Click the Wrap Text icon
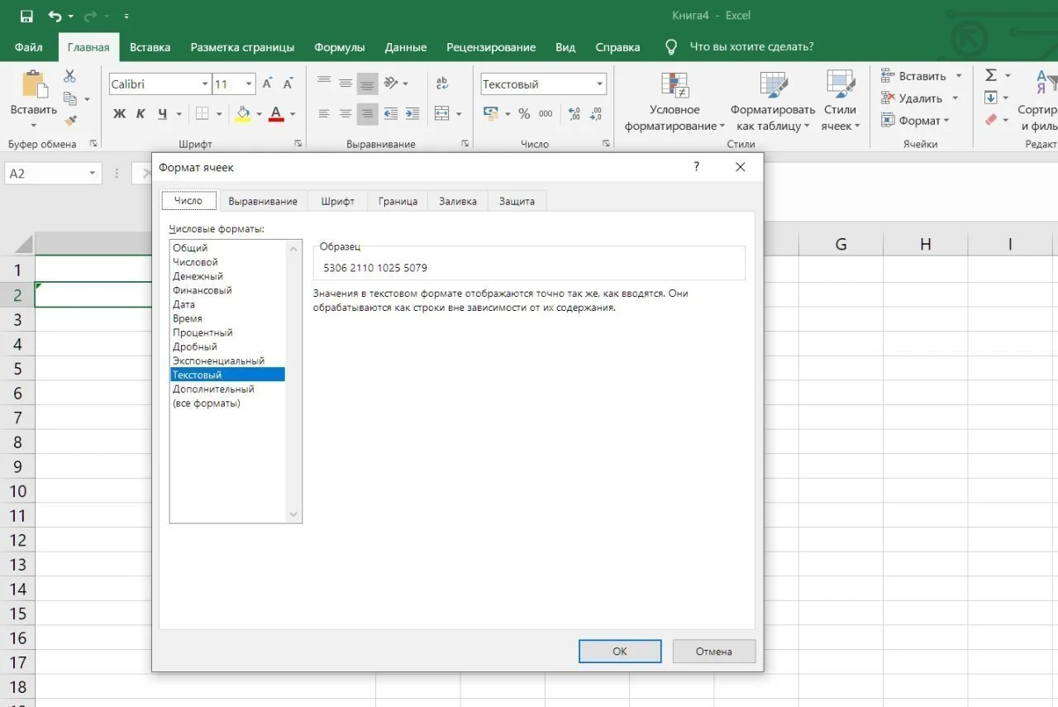The width and height of the screenshot is (1058, 707). 442,84
